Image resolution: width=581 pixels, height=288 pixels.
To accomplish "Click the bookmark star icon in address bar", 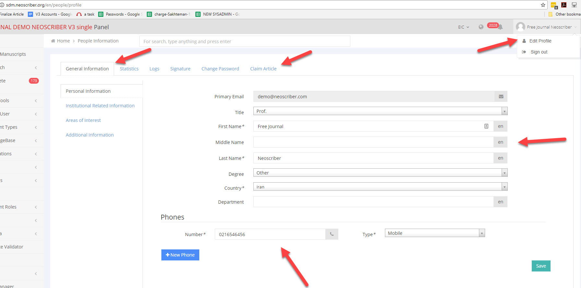I will coord(543,5).
